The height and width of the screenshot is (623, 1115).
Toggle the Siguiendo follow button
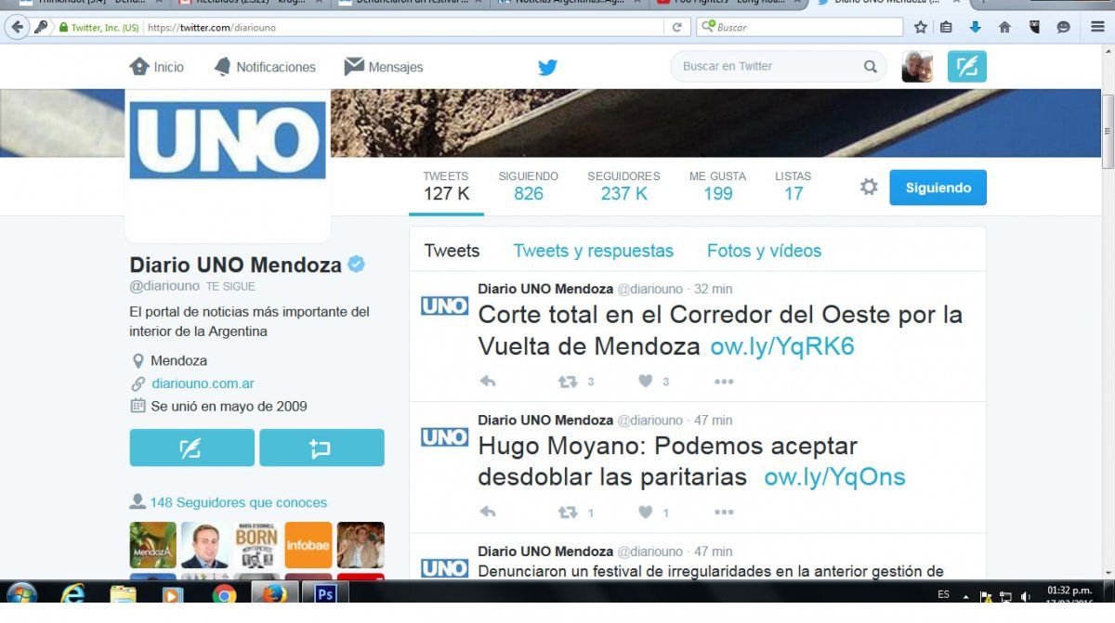pyautogui.click(x=938, y=188)
